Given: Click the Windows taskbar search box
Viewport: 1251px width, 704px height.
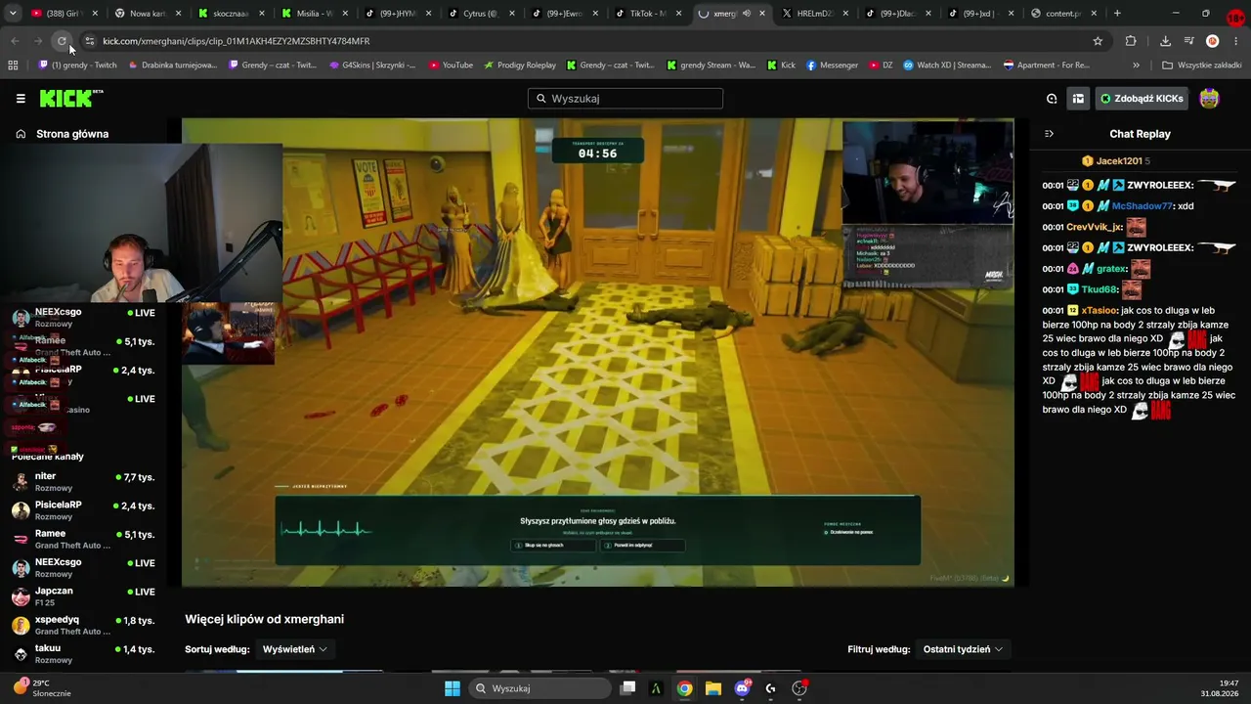Looking at the screenshot, I should tap(539, 688).
